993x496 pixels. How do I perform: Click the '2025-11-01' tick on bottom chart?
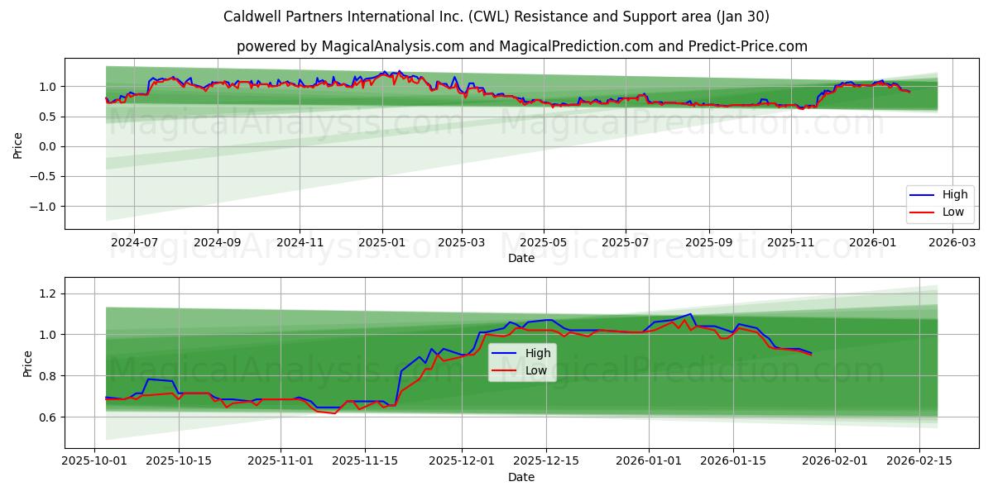click(x=280, y=461)
